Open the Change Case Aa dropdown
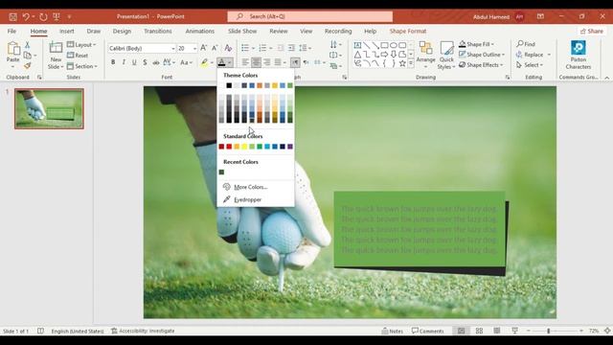613x345 pixels. [186, 62]
